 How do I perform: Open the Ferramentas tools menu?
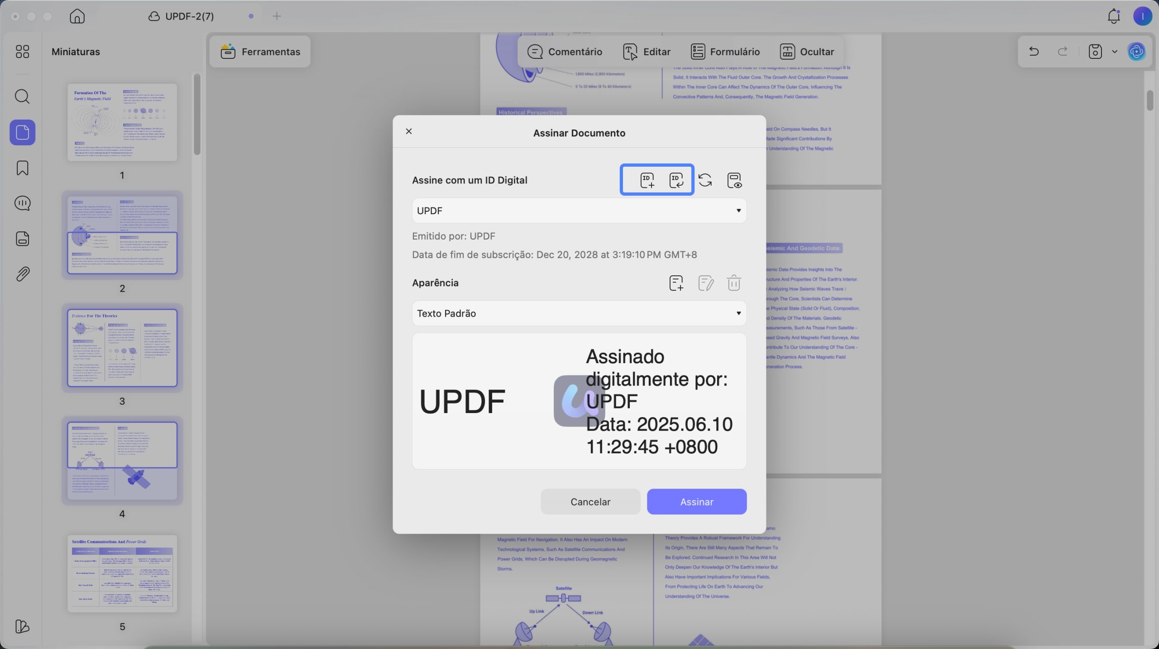pos(260,52)
